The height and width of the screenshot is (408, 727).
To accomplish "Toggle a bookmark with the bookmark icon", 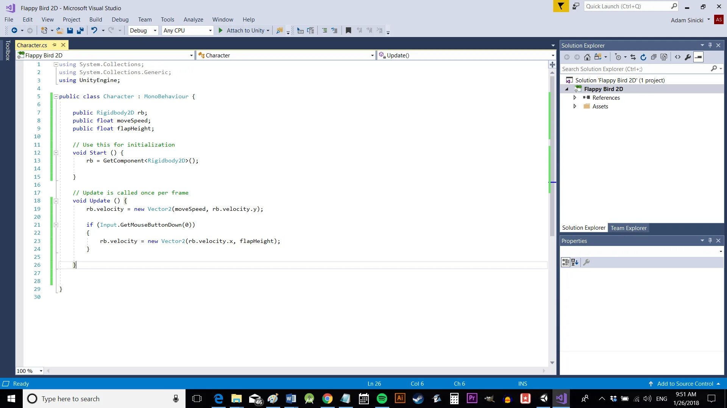I will click(x=348, y=31).
